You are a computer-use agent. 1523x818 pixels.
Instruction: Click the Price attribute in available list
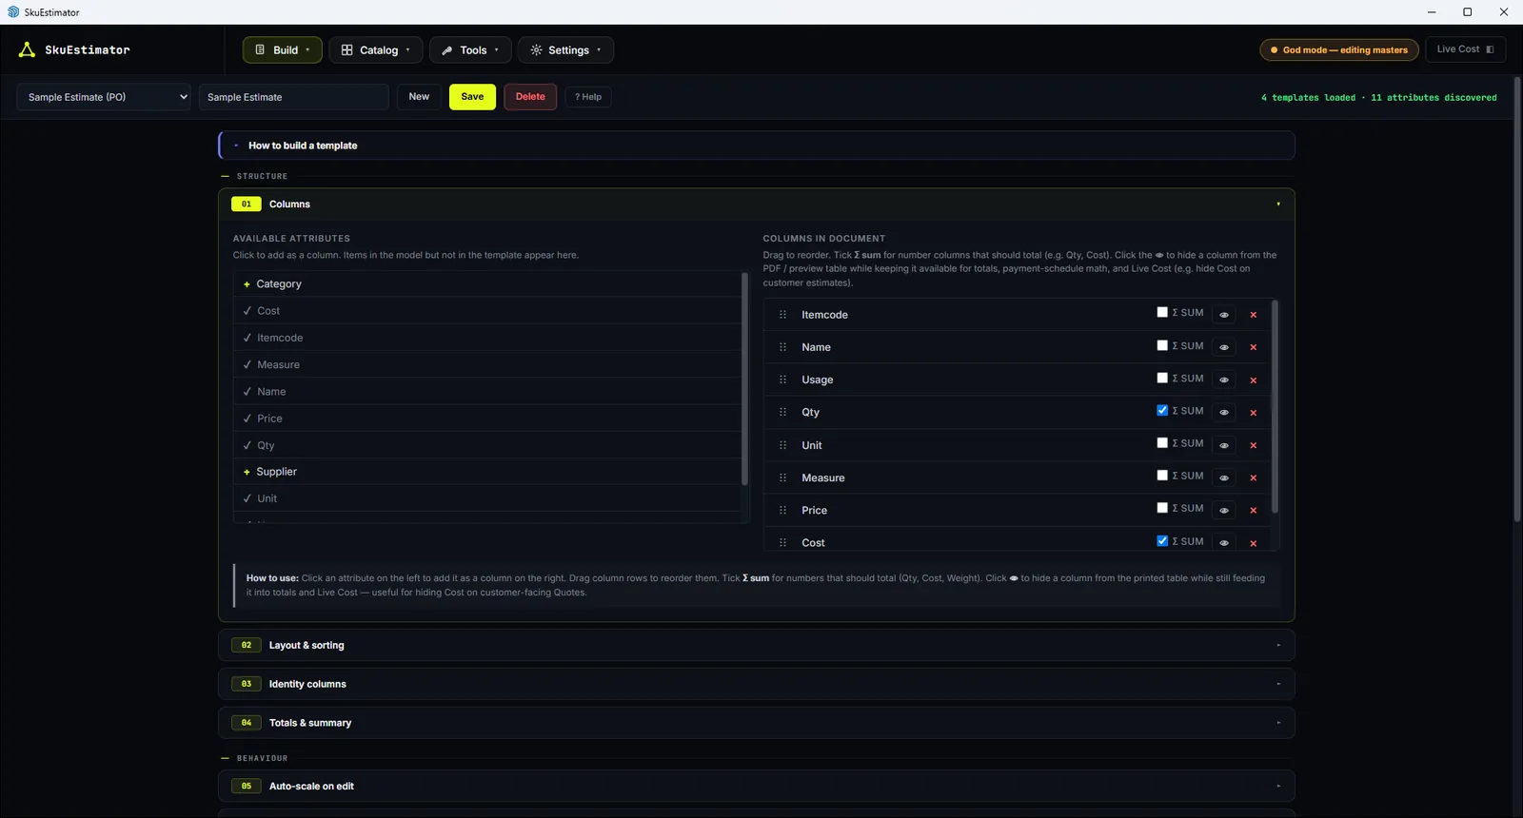click(x=487, y=419)
